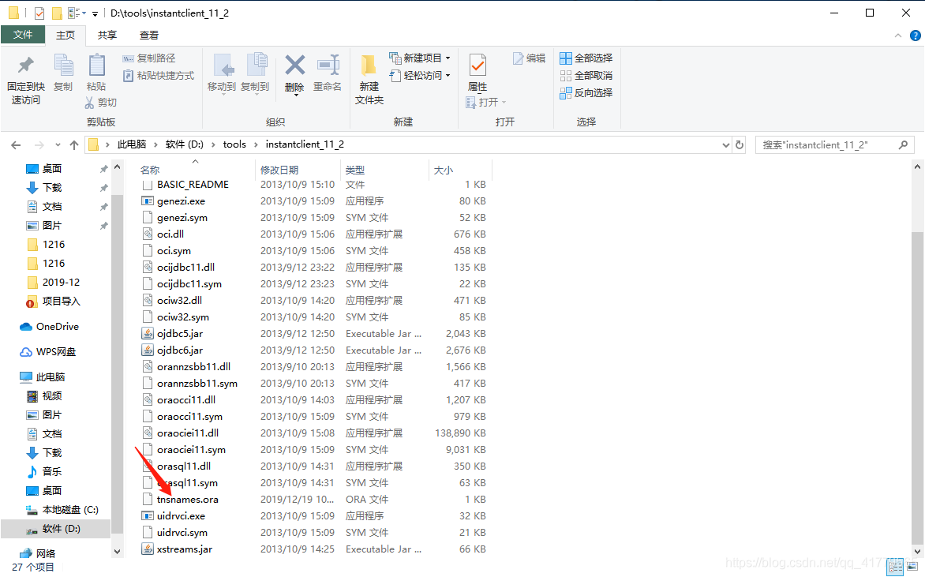Click the file list vertical scrollbar
This screenshot has width=925, height=577.
918,389
